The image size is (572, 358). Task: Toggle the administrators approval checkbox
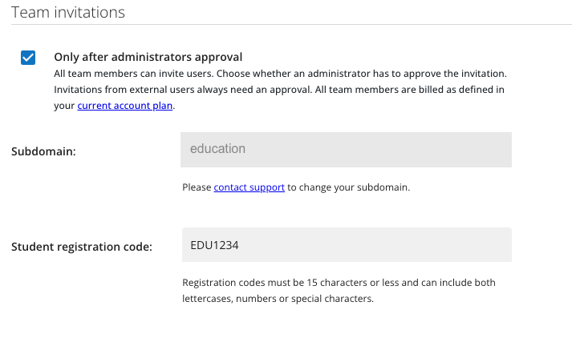coord(28,58)
